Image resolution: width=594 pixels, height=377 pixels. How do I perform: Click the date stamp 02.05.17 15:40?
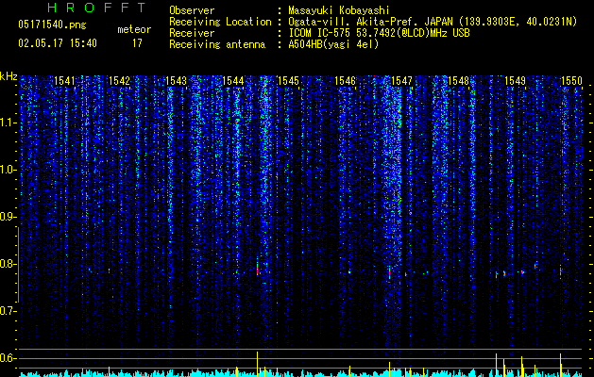coord(58,43)
